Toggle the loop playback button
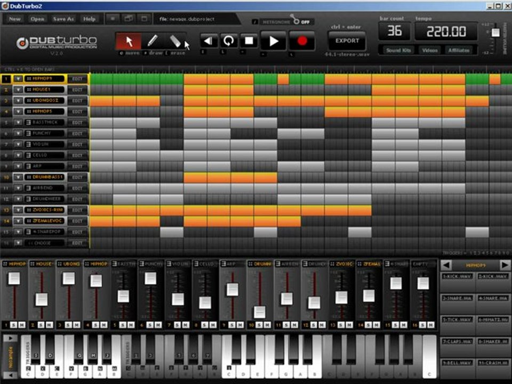 coord(229,41)
